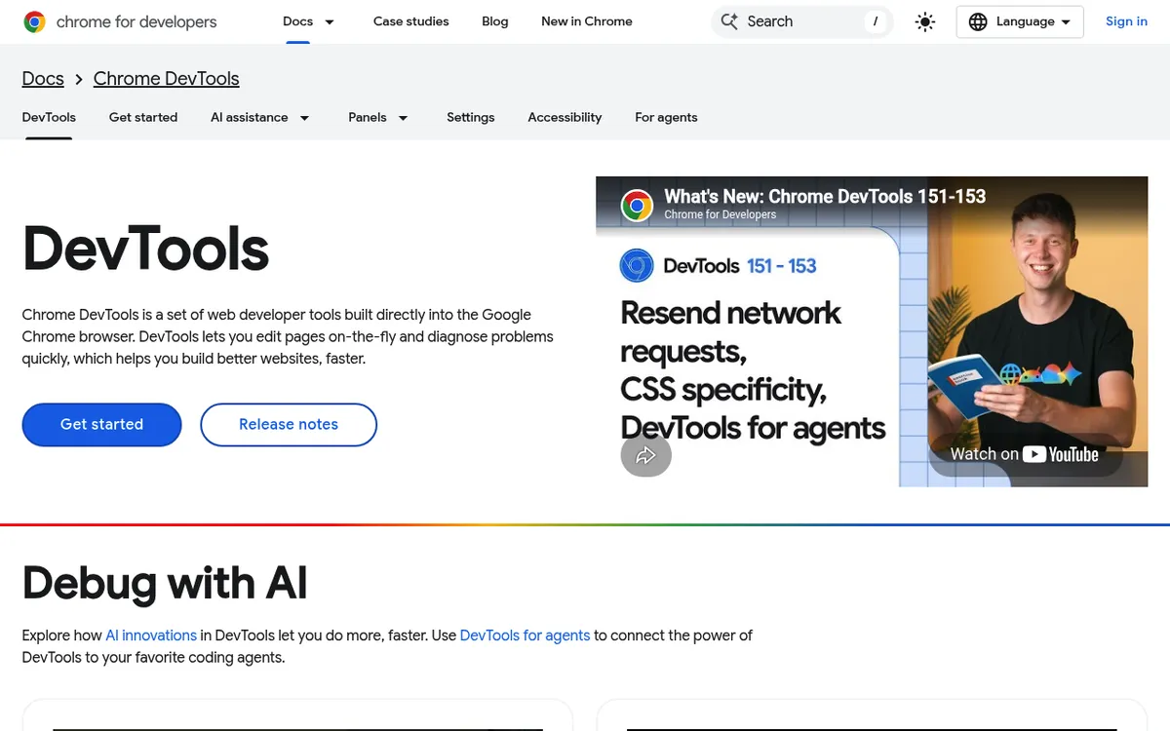Click the DevTools main heading
The width and height of the screenshot is (1170, 731).
(145, 248)
